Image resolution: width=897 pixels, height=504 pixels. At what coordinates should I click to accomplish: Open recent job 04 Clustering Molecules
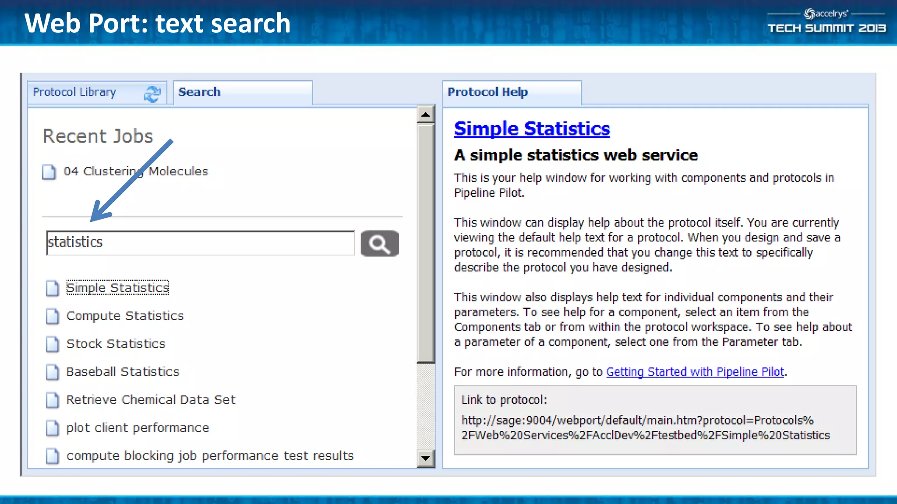click(x=136, y=171)
